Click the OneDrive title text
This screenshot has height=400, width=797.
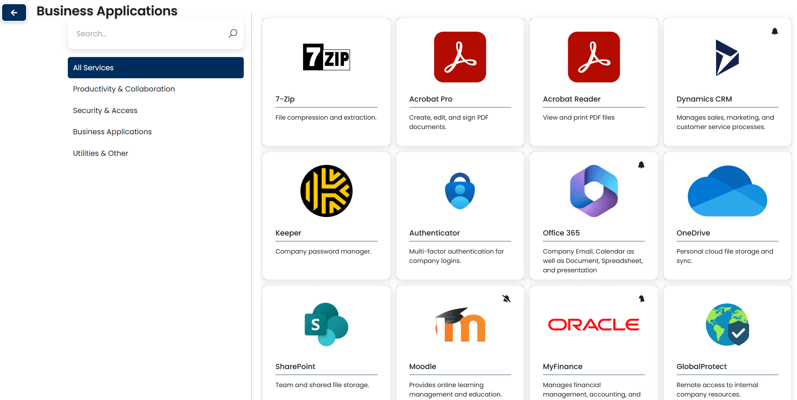pos(693,233)
